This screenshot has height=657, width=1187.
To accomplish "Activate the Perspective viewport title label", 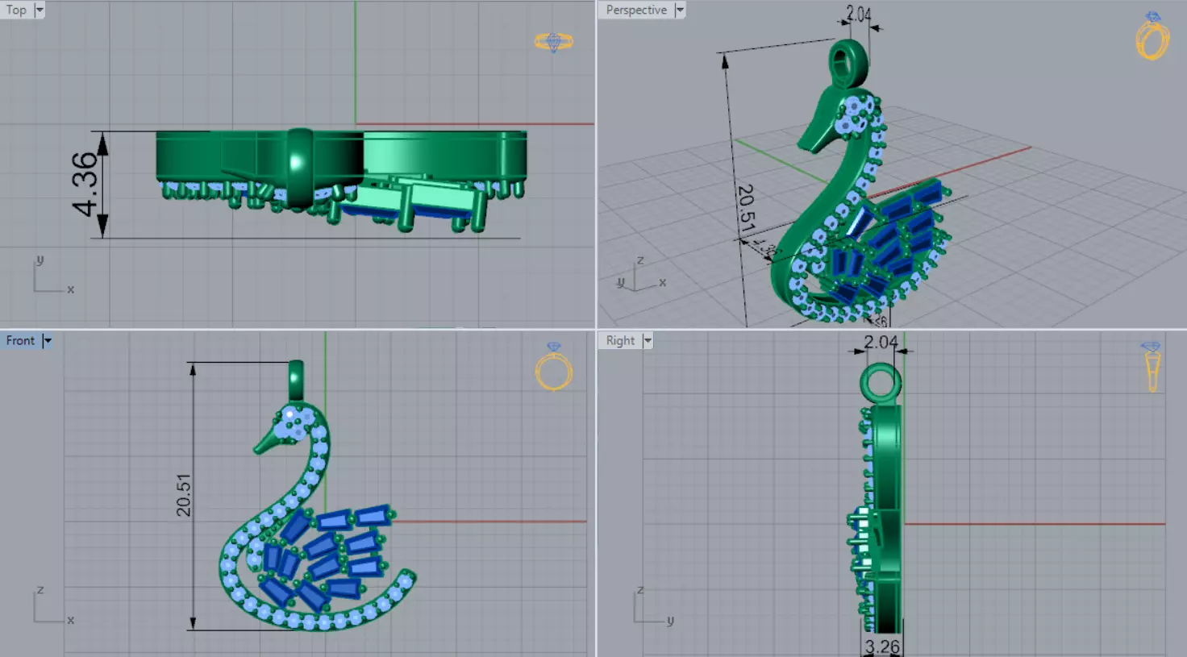I will tap(636, 10).
